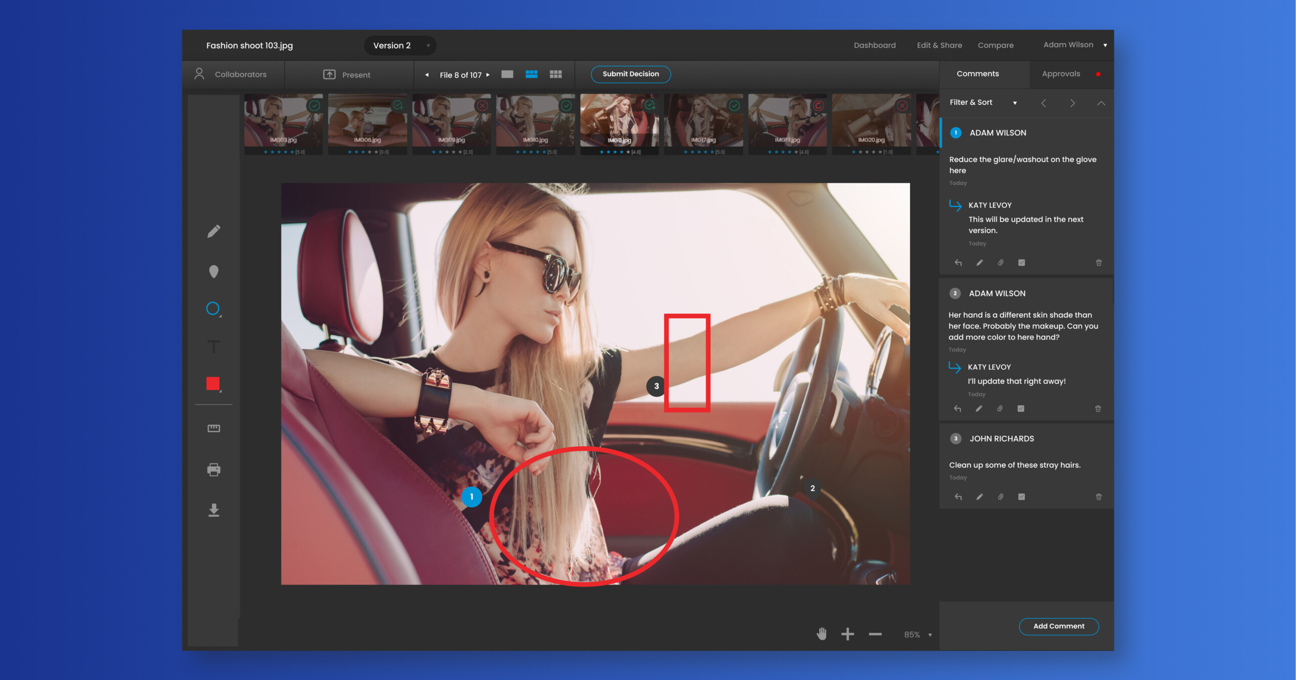This screenshot has height=680, width=1296.
Task: Click the Submit Decision button
Action: pyautogui.click(x=630, y=74)
